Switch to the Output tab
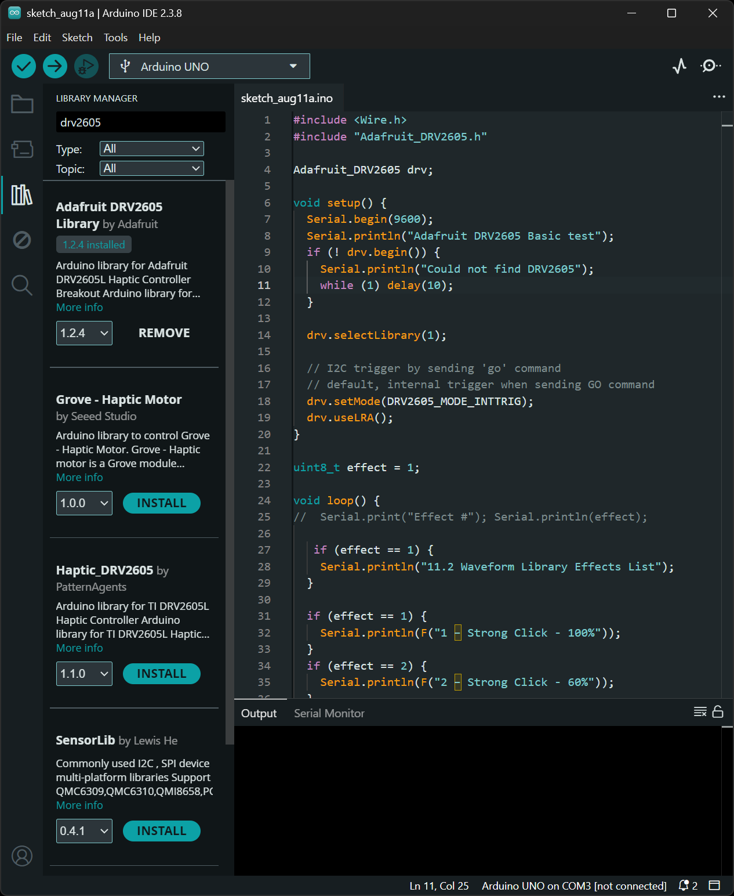 click(x=259, y=713)
